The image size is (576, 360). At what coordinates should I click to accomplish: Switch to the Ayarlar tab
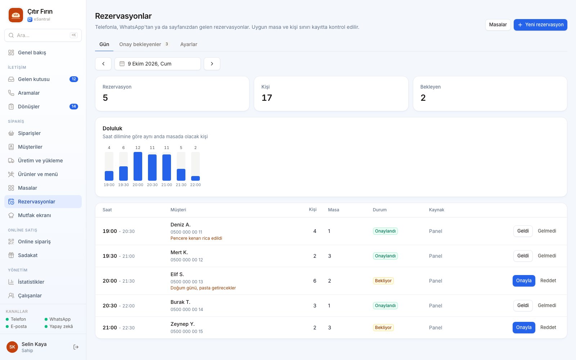tap(189, 44)
